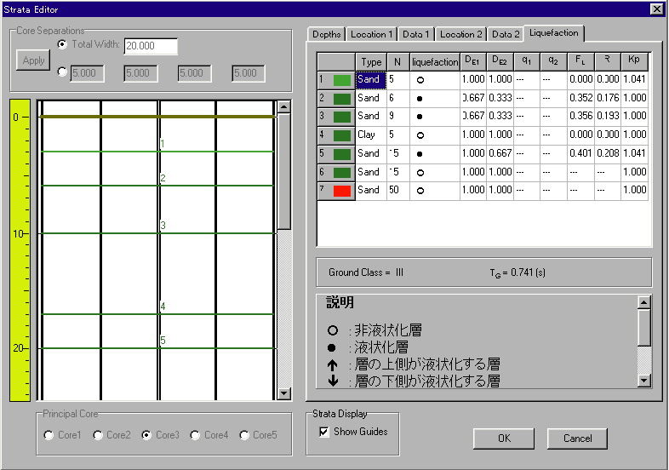The height and width of the screenshot is (470, 669).
Task: Click the green color swatch in row 1
Action: pyautogui.click(x=342, y=80)
